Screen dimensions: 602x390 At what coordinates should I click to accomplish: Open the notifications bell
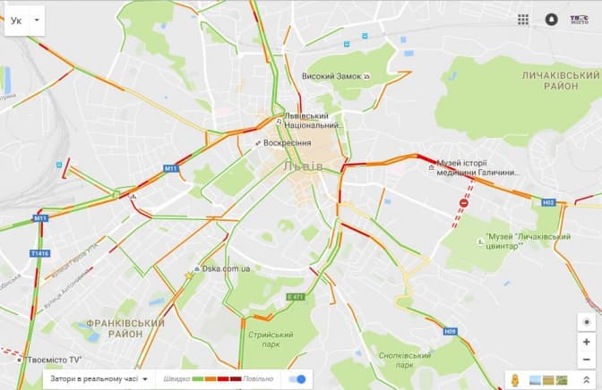[x=551, y=20]
